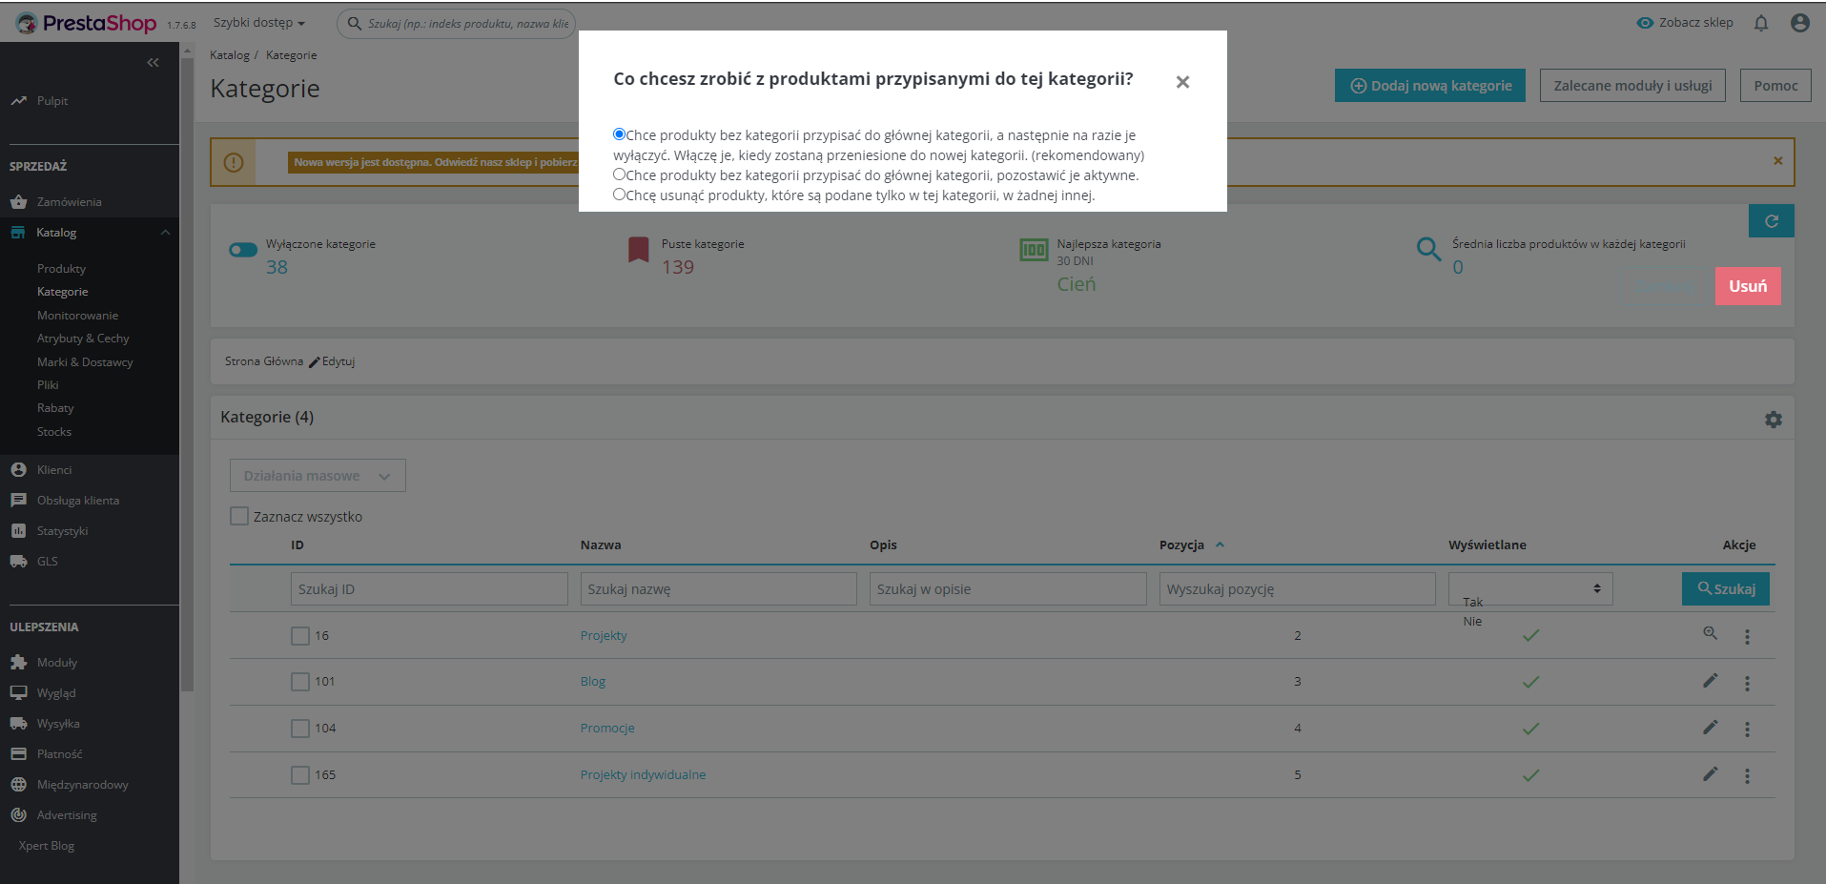
Task: Open the user profile avatar menu
Action: point(1800,23)
